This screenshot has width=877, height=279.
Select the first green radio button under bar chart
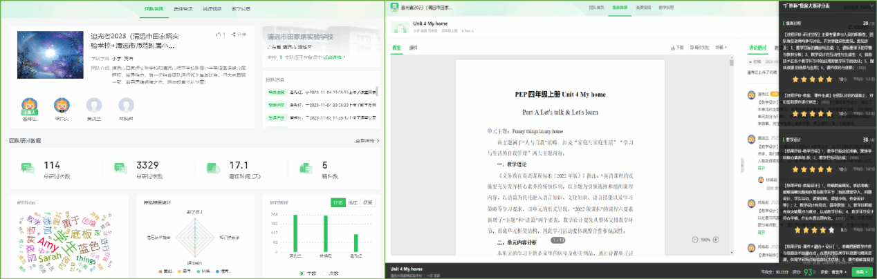tap(302, 273)
